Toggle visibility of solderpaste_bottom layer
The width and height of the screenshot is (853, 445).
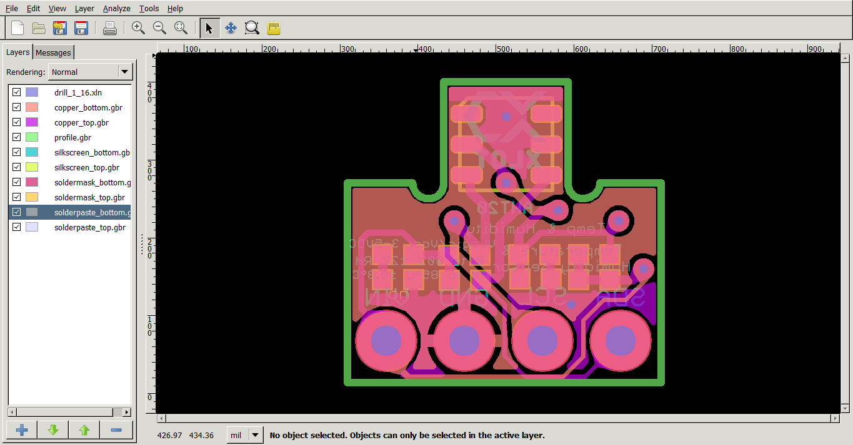click(17, 212)
